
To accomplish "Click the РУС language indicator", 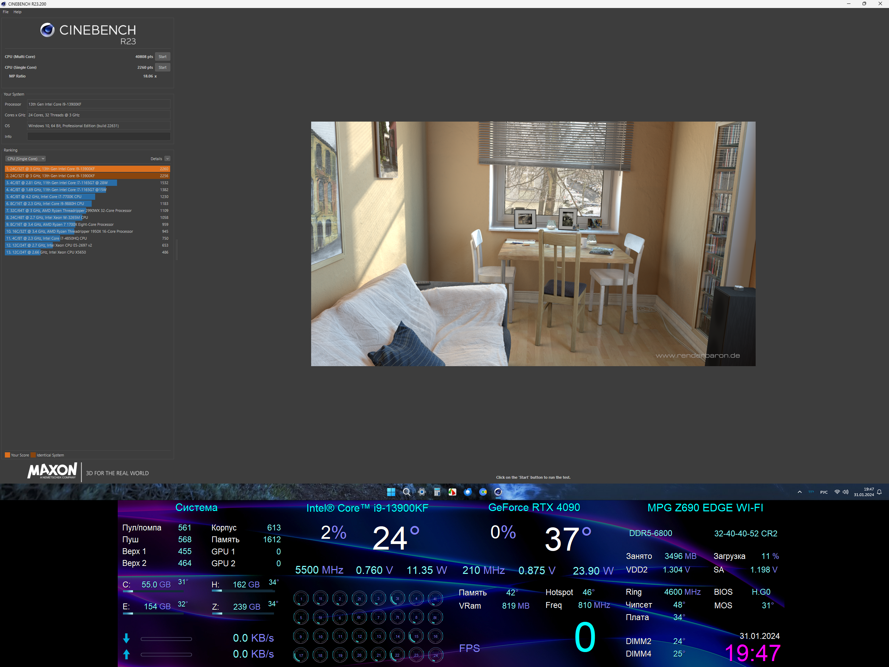I will (x=823, y=492).
